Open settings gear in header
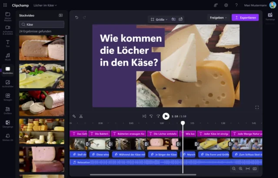This screenshot has height=178, width=278. click(x=226, y=5)
